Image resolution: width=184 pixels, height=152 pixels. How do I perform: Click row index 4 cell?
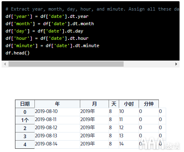click(x=25, y=144)
